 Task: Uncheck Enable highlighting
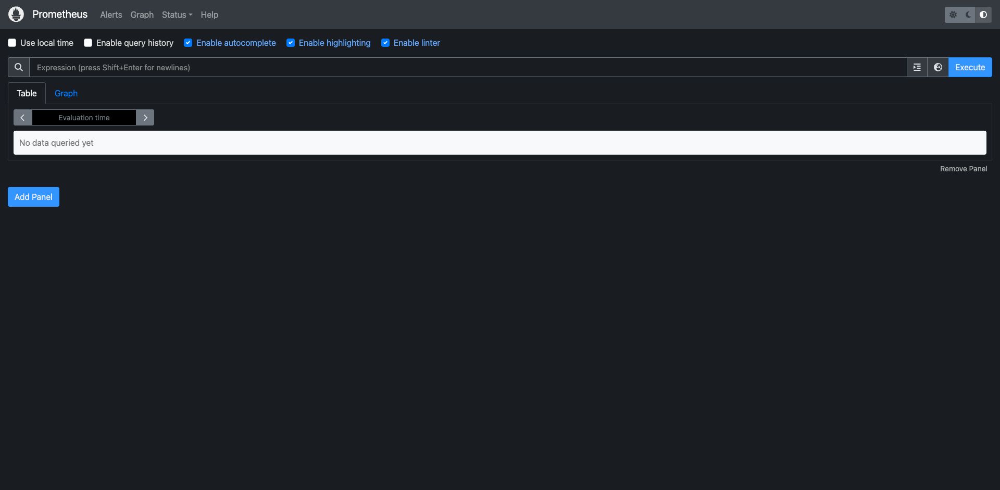point(291,43)
